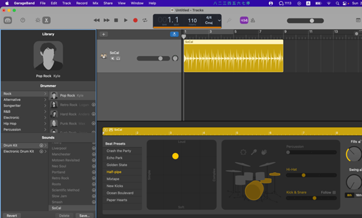Download the Manchester drum kit
Screen dimensions: 362x218
click(94, 154)
